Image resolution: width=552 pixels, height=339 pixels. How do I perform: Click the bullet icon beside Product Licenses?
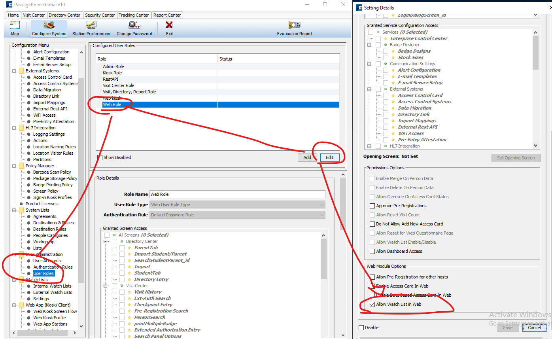point(21,204)
